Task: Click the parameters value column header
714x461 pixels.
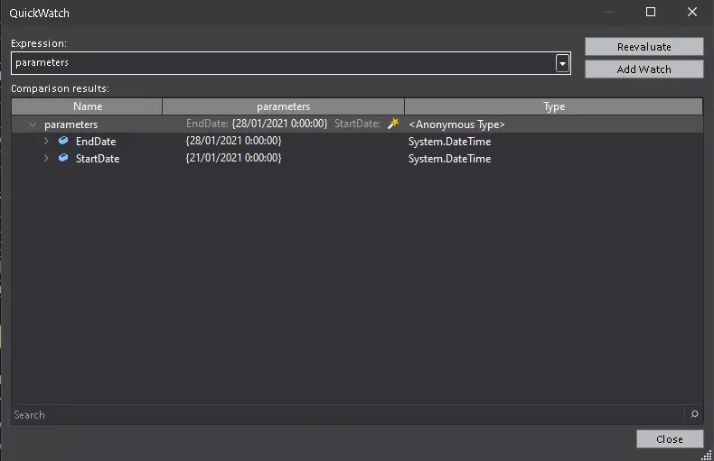Action: (x=283, y=106)
